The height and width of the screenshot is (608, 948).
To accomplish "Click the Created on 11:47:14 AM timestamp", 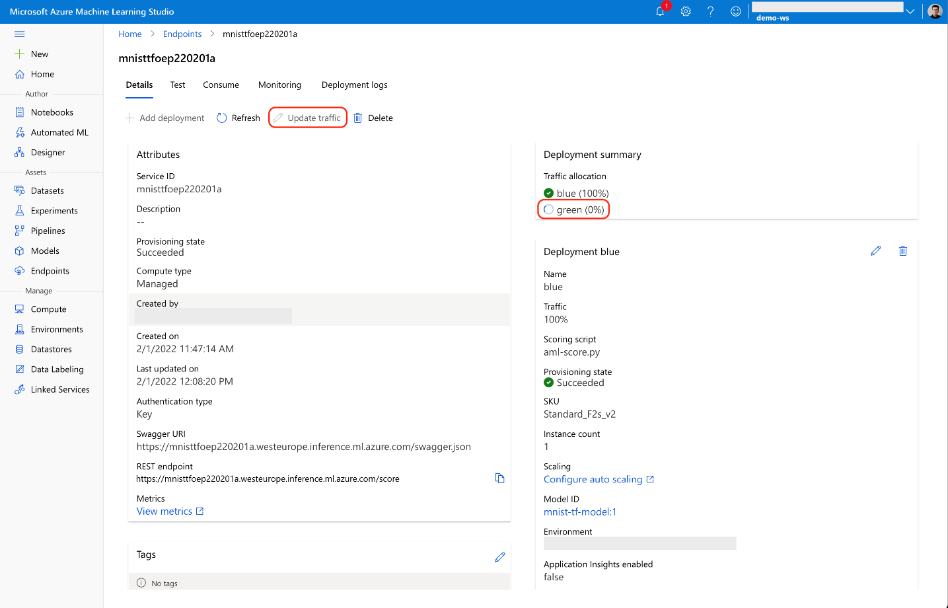I will click(185, 349).
